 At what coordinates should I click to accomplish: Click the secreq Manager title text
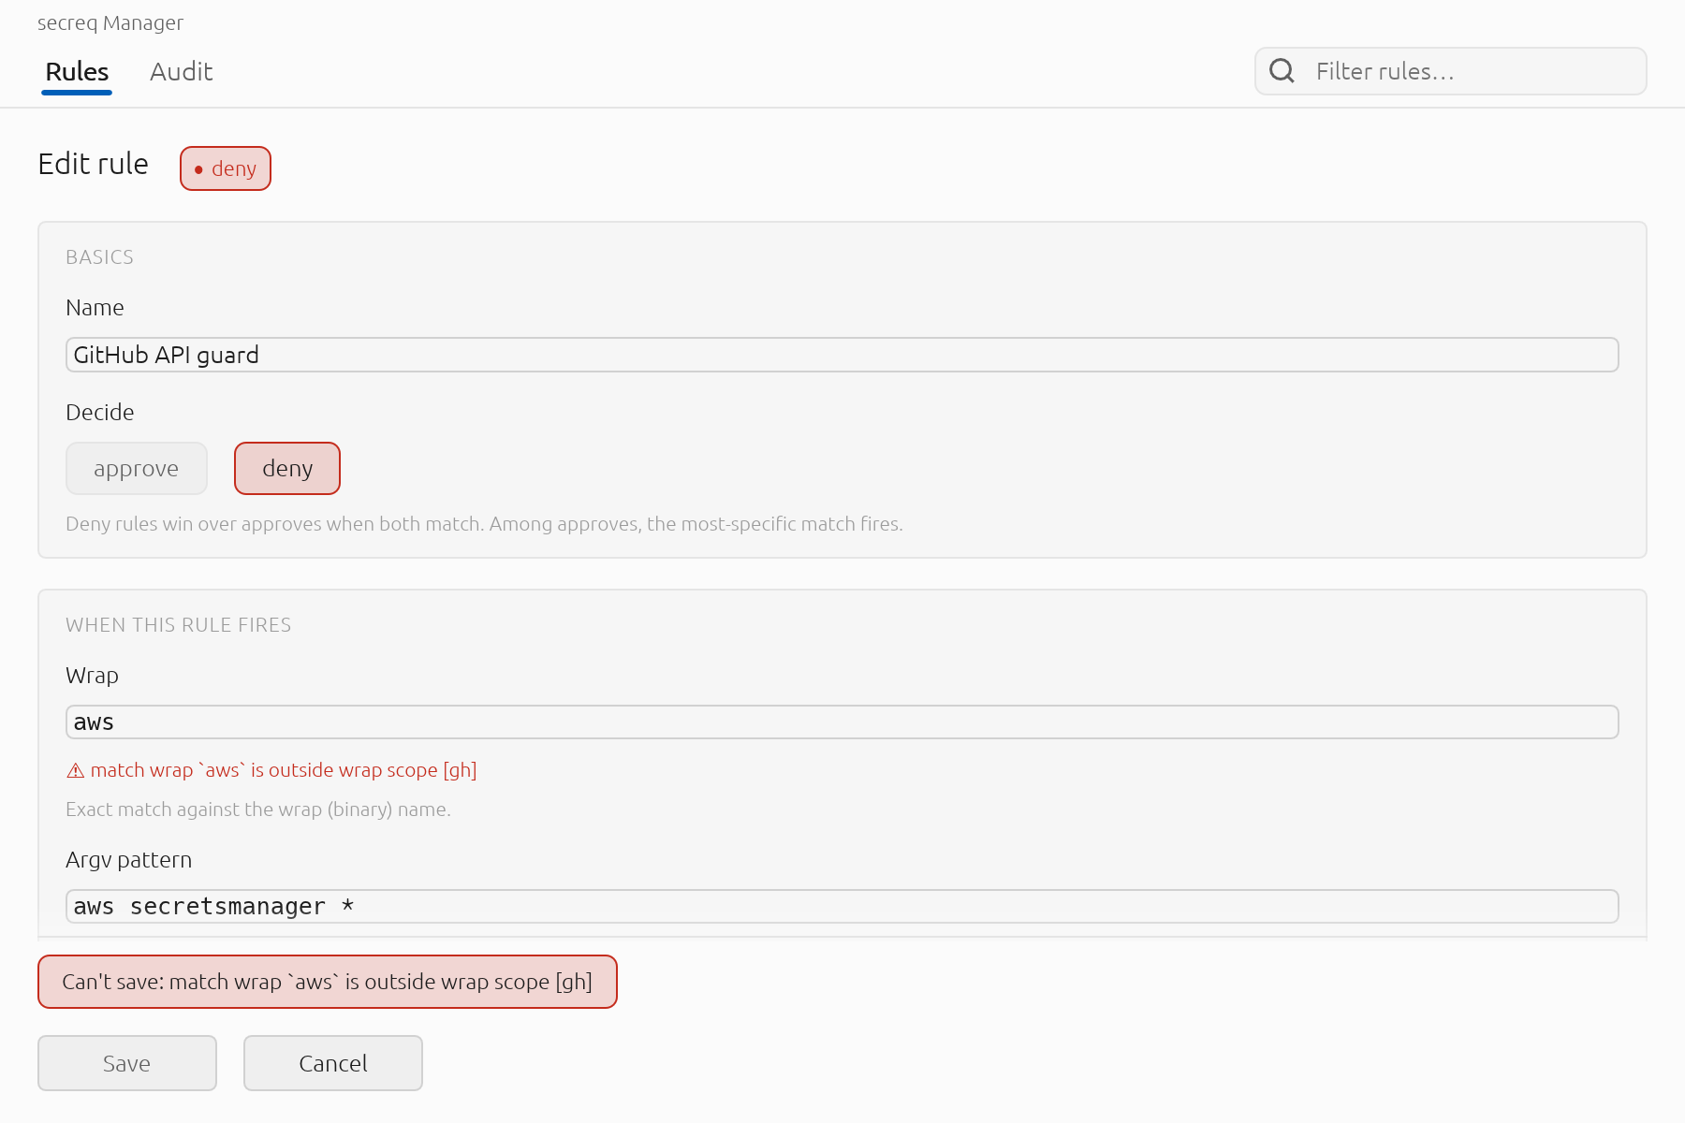click(110, 22)
